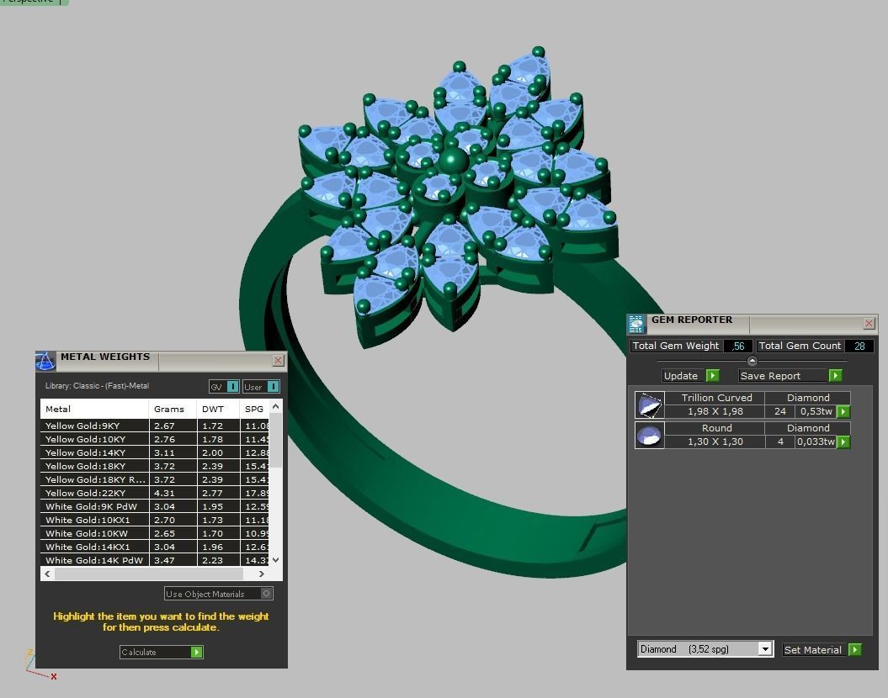Select the Yellow Gold:18KY R... row
The height and width of the screenshot is (698, 888).
pos(155,479)
